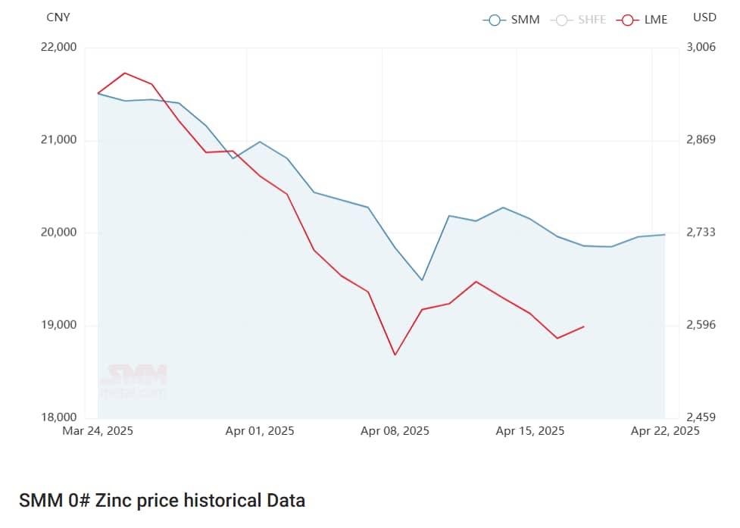Image resolution: width=740 pixels, height=528 pixels.
Task: Select the lowest point on the red LME line
Action: (395, 355)
